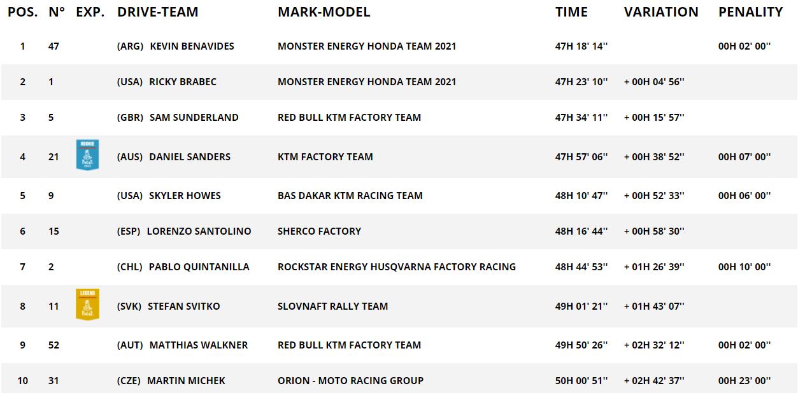Click the MARK-MODEL column header
798x393 pixels.
[x=324, y=12]
